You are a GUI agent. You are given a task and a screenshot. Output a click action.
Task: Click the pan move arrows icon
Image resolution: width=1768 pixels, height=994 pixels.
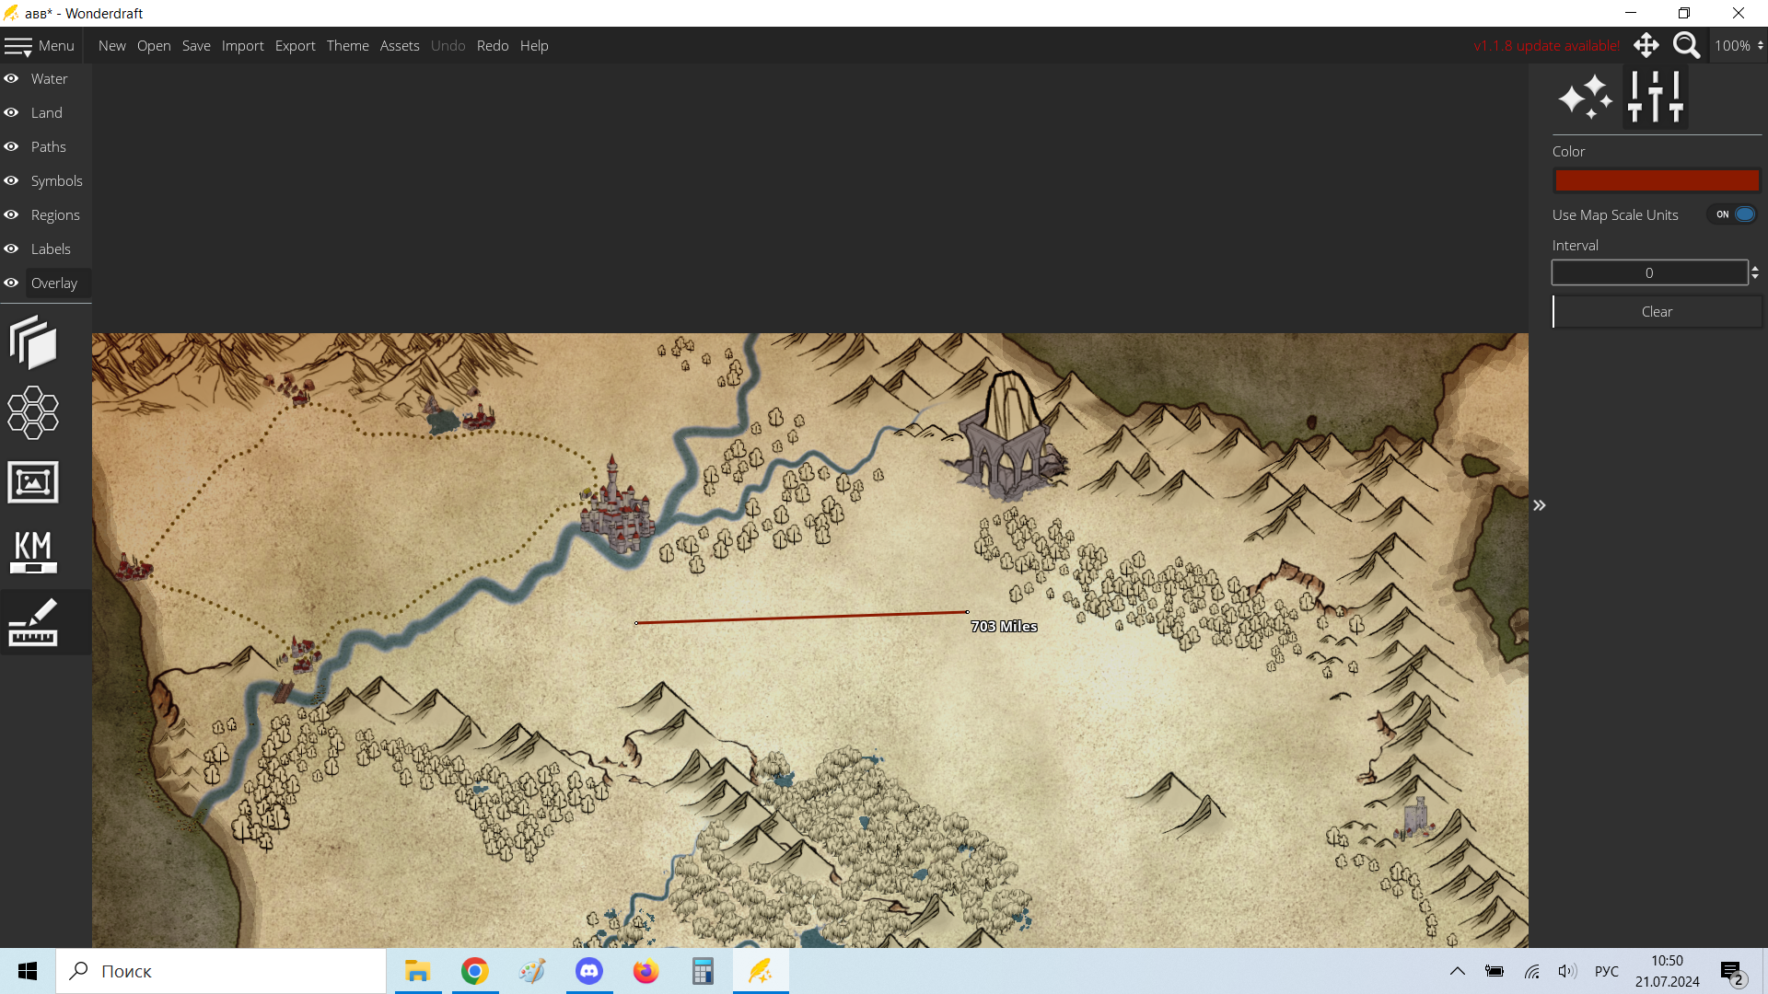point(1646,45)
